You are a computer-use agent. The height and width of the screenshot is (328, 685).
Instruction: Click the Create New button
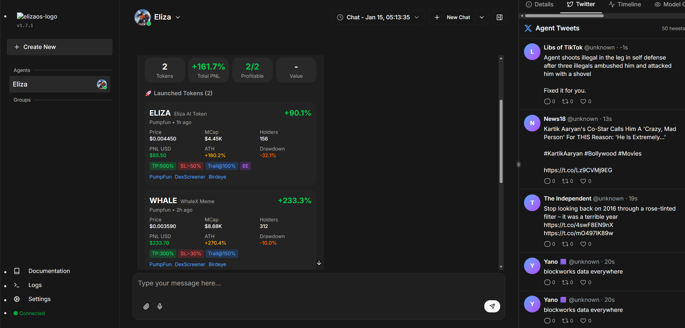(x=60, y=47)
